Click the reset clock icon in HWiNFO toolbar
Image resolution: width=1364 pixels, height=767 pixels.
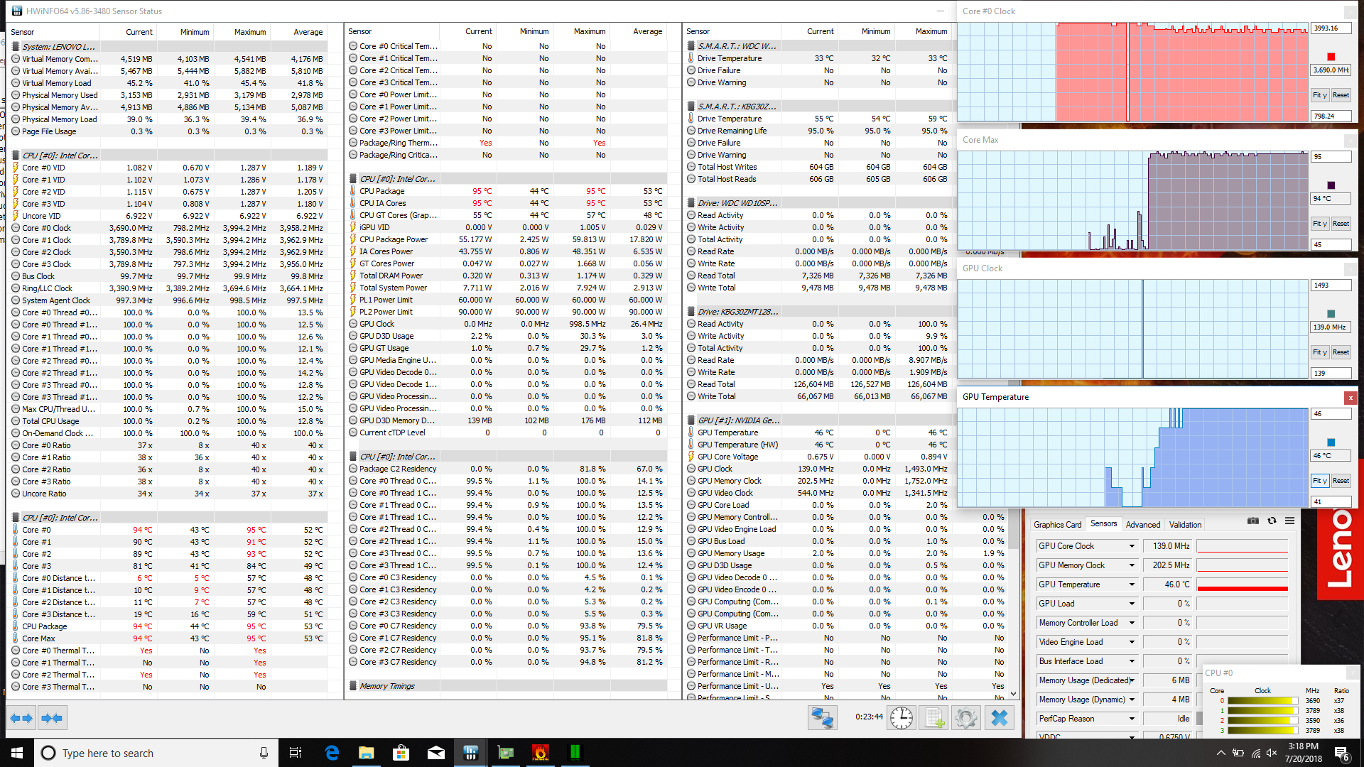click(x=901, y=718)
